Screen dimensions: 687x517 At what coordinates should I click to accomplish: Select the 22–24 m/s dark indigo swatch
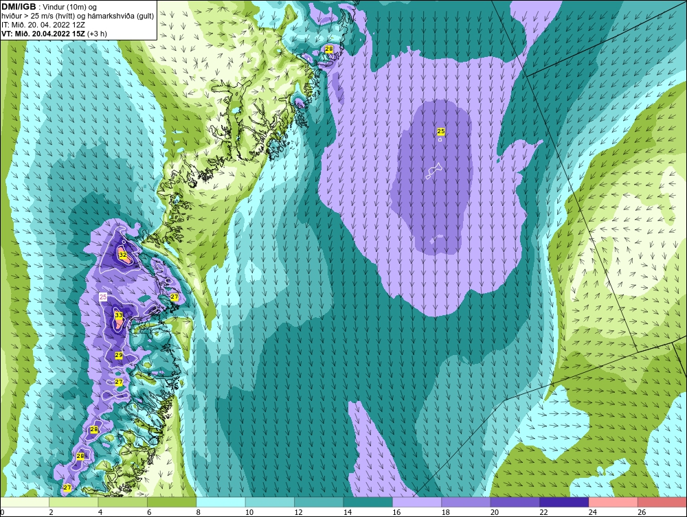[564, 502]
